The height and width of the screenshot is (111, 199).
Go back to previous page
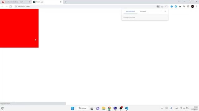coord(2,6)
